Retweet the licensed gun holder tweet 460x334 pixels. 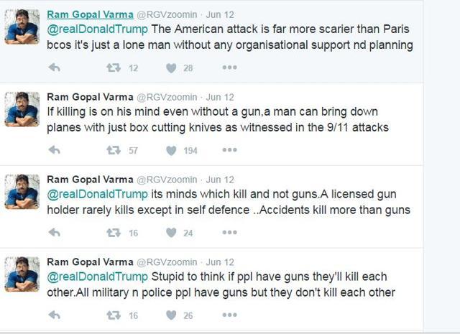click(113, 233)
